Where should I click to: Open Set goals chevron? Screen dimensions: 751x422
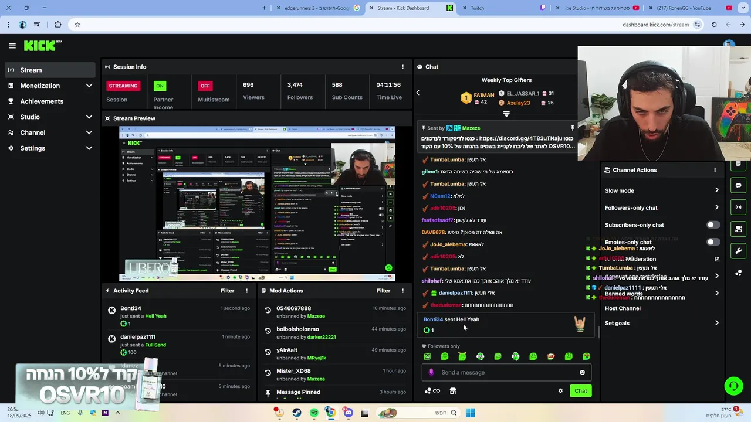tap(716, 323)
